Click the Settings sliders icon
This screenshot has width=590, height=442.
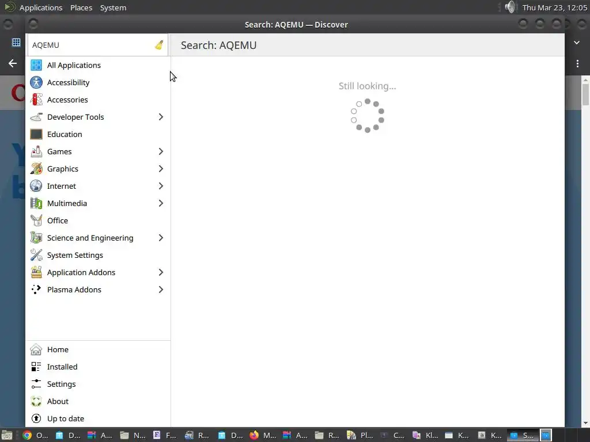coord(36,384)
